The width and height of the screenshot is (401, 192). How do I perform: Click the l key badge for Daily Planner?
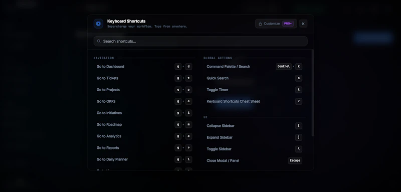coord(188,159)
